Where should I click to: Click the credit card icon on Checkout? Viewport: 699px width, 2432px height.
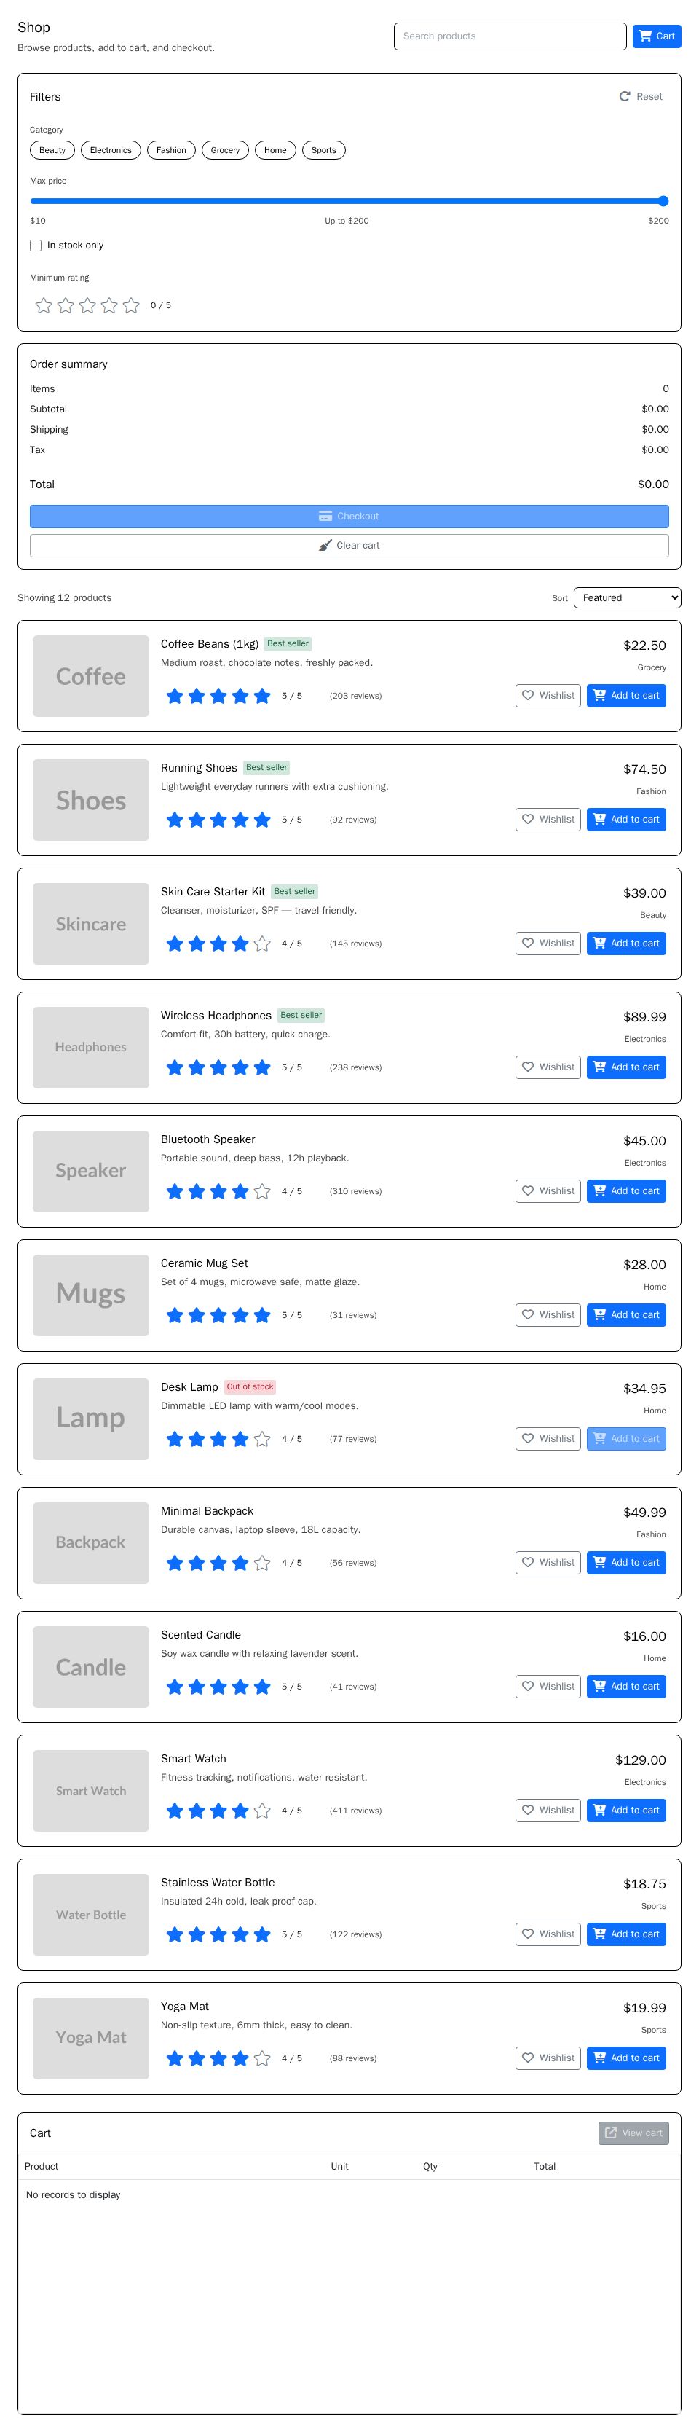pyautogui.click(x=325, y=517)
